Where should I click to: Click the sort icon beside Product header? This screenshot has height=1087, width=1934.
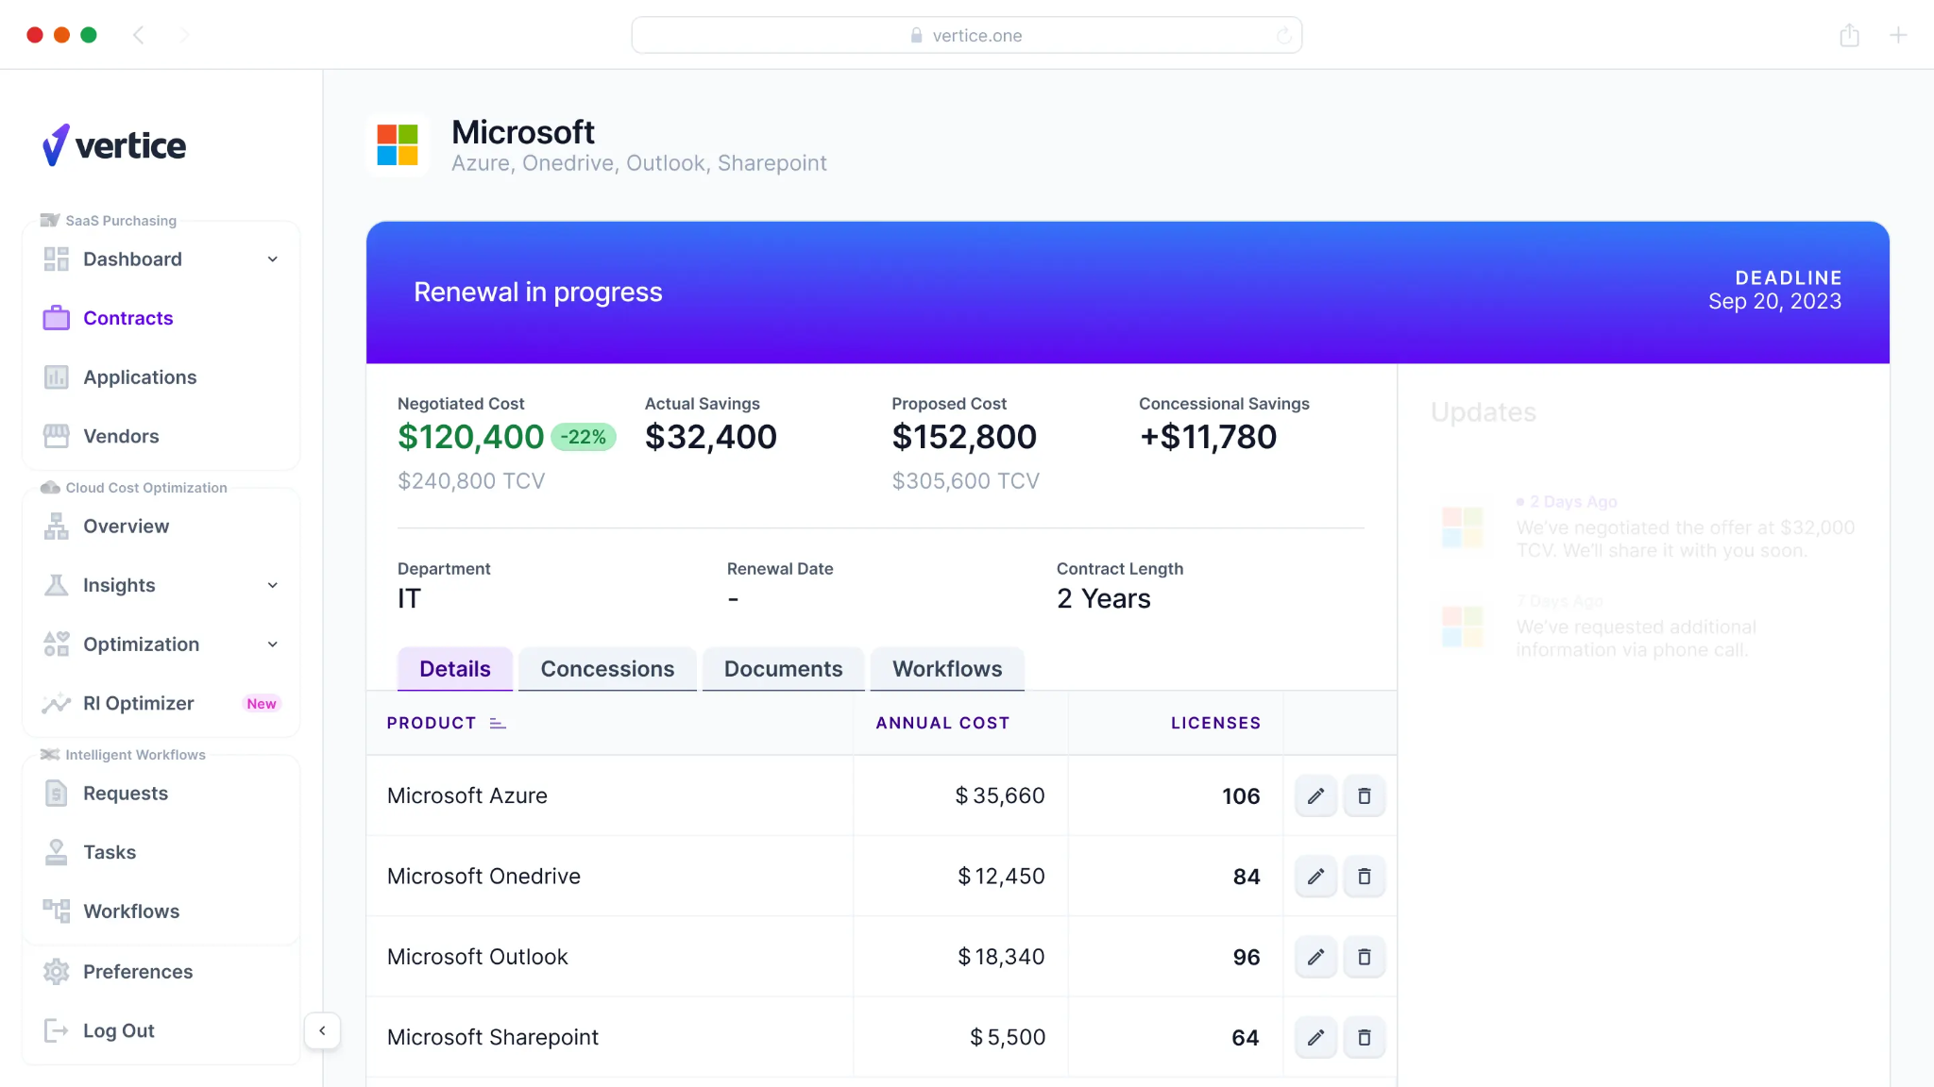tap(499, 723)
